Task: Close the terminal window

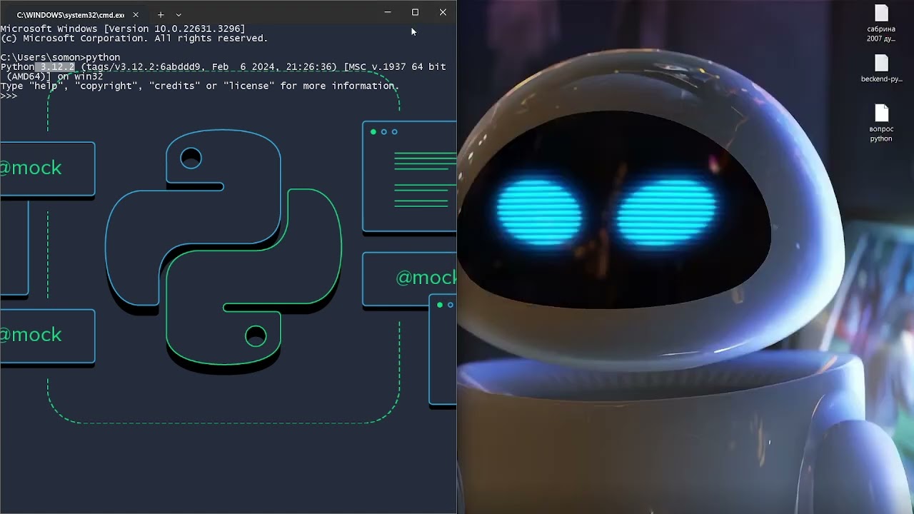Action: tap(443, 12)
